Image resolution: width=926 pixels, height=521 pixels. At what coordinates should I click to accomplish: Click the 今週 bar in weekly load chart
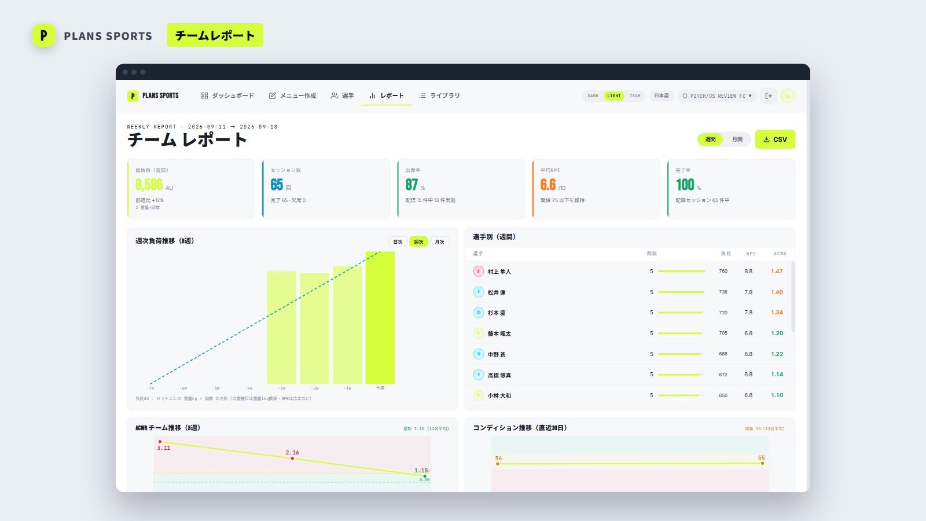[x=380, y=318]
